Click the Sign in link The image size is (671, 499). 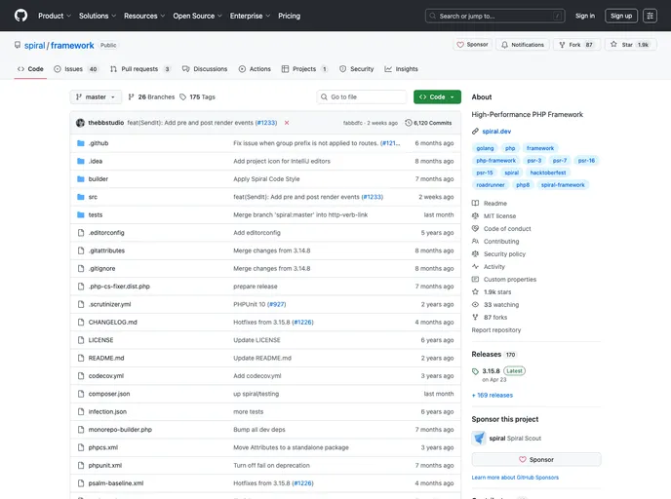click(x=585, y=16)
